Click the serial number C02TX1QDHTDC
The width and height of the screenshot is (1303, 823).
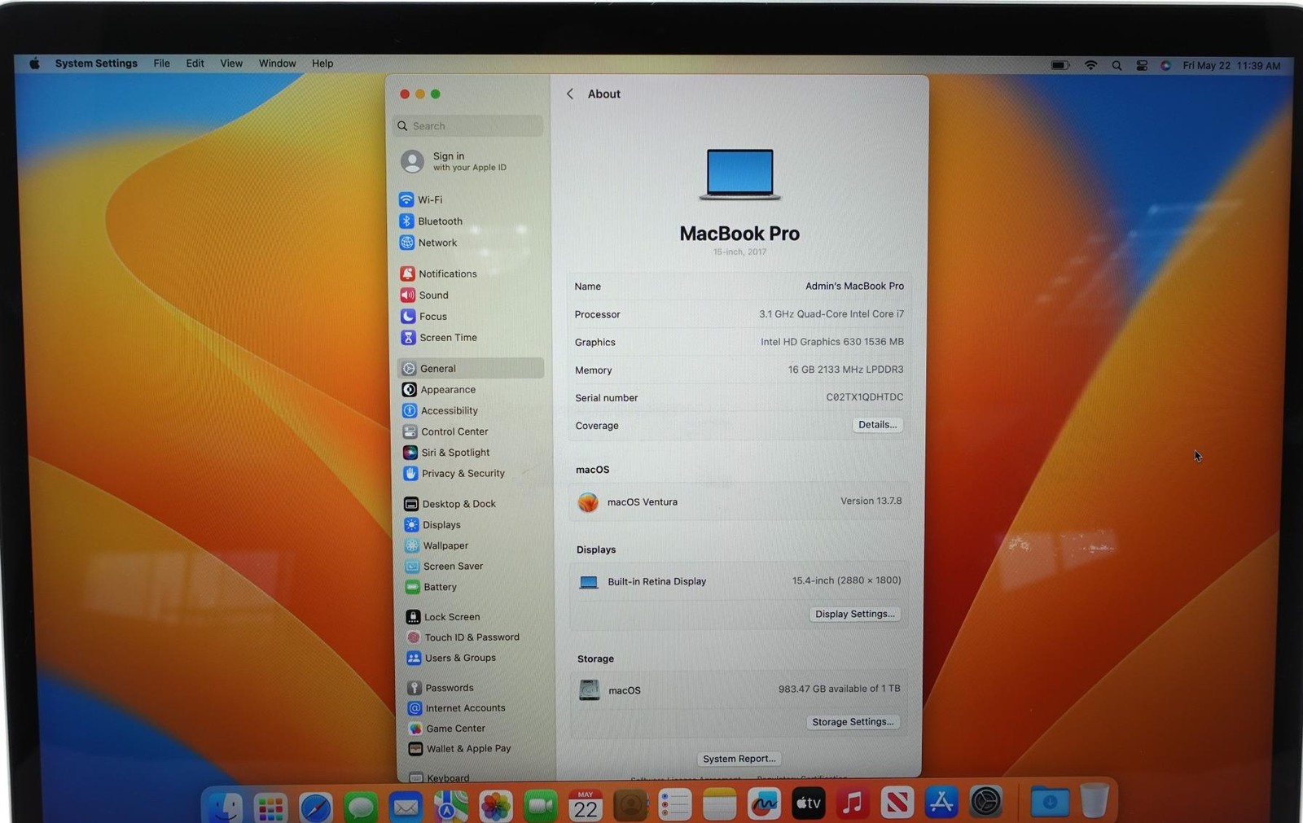point(864,397)
